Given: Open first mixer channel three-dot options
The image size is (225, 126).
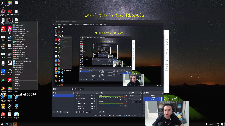Looking at the screenshot, I should pos(125,99).
